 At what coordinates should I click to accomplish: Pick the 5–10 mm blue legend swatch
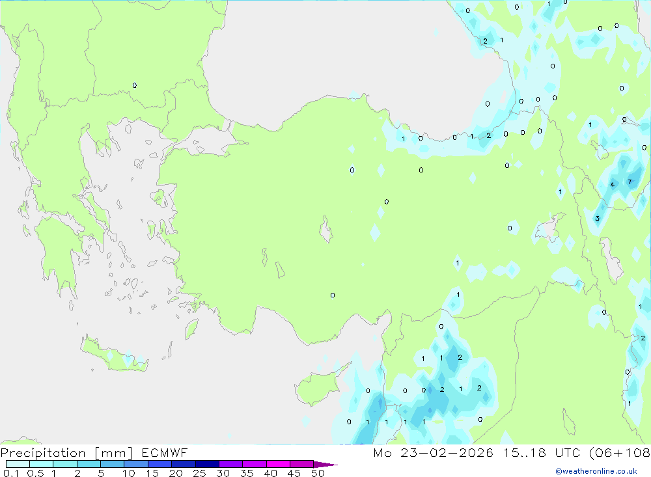113,464
